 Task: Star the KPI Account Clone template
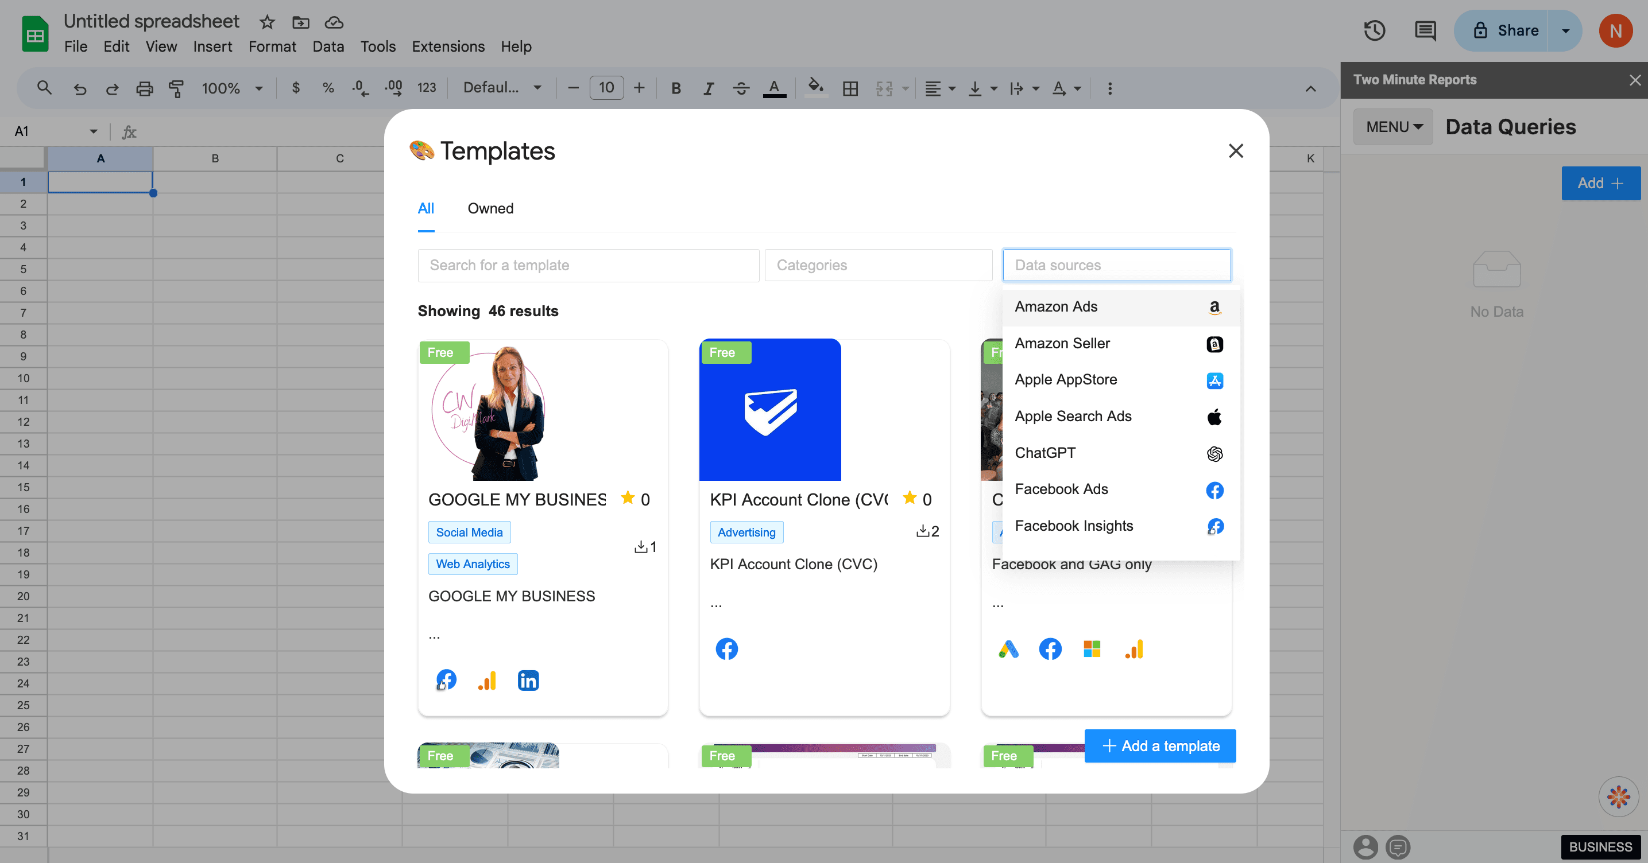click(x=909, y=498)
